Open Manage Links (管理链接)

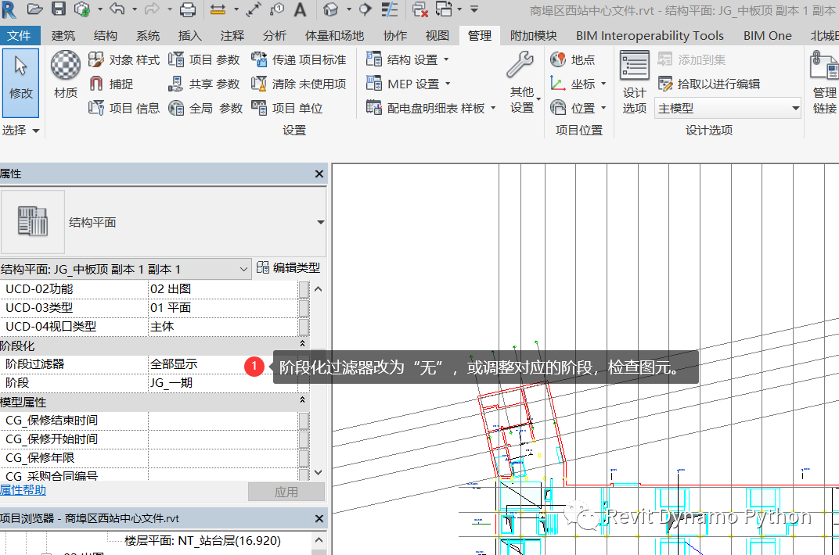[x=824, y=82]
